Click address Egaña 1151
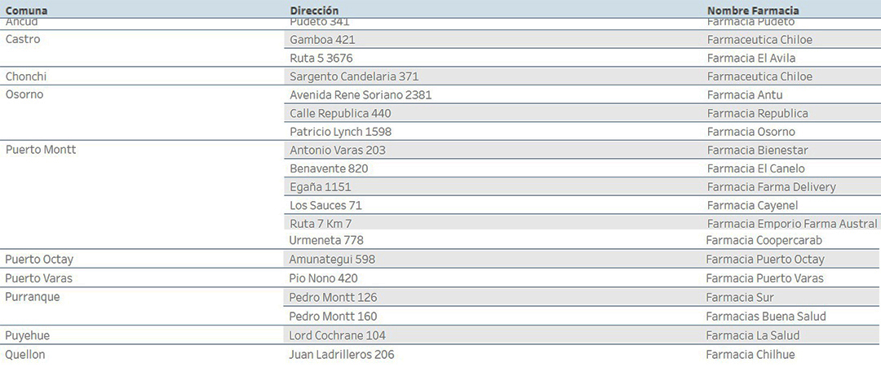This screenshot has height=367, width=881. coord(321,187)
